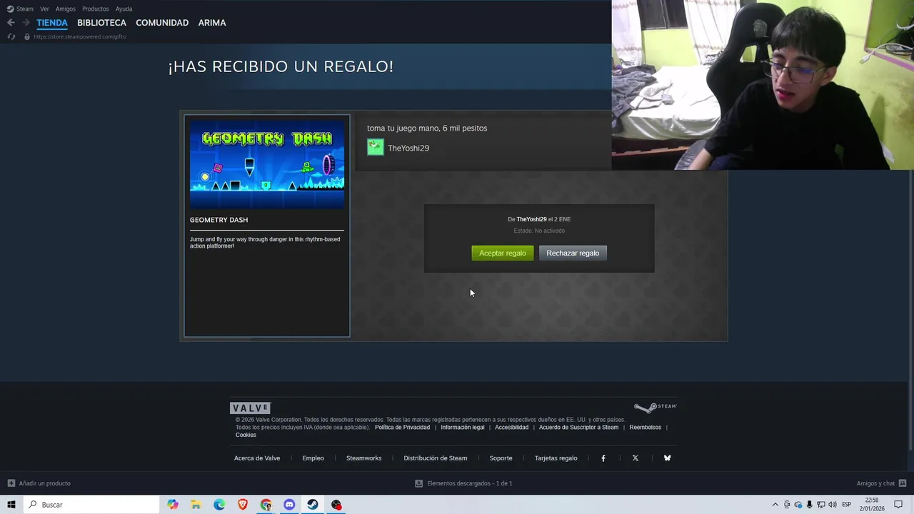Open Steam's Facebook page icon

coord(603,458)
